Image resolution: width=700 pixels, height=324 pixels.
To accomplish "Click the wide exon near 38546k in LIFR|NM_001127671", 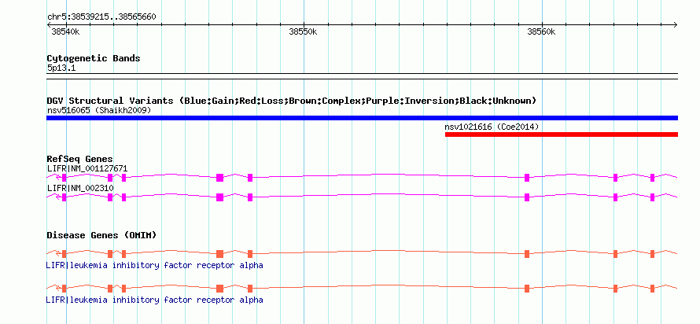I will click(219, 178).
